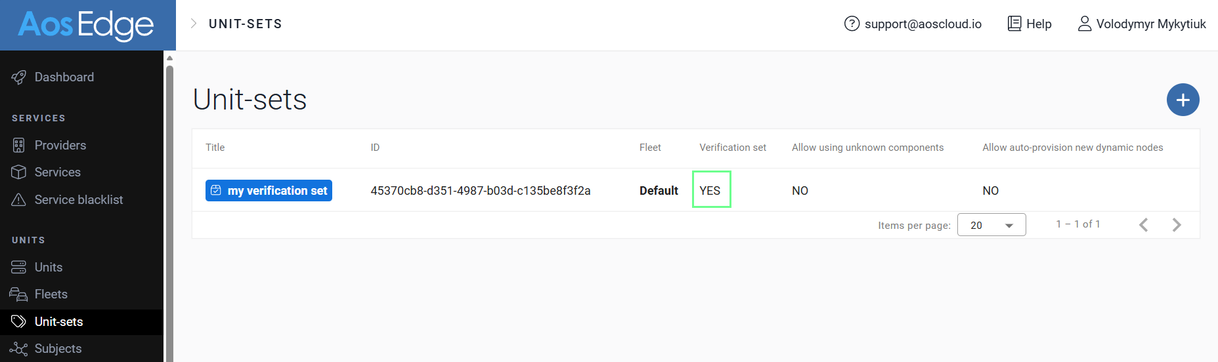Open the 'my verification set' unit-set
1218x362 pixels.
(x=269, y=191)
